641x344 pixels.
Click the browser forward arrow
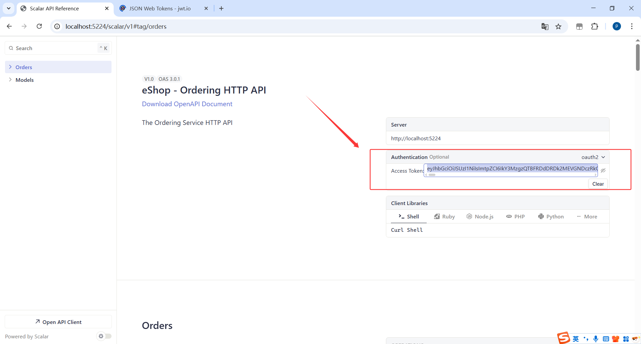pos(24,26)
